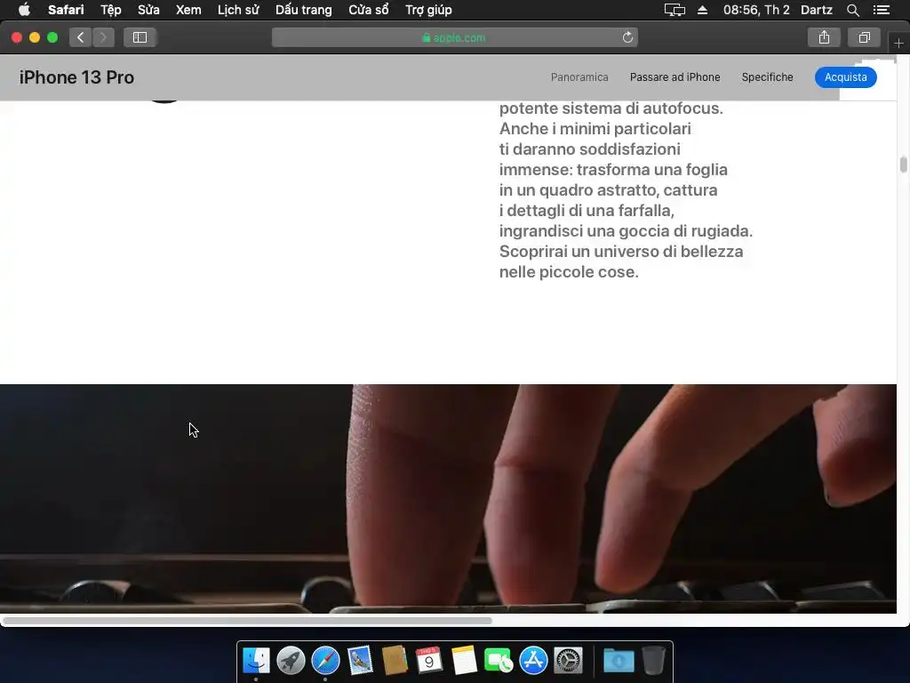Click the screen mirroring menu bar icon
Image resolution: width=910 pixels, height=683 pixels.
(675, 10)
